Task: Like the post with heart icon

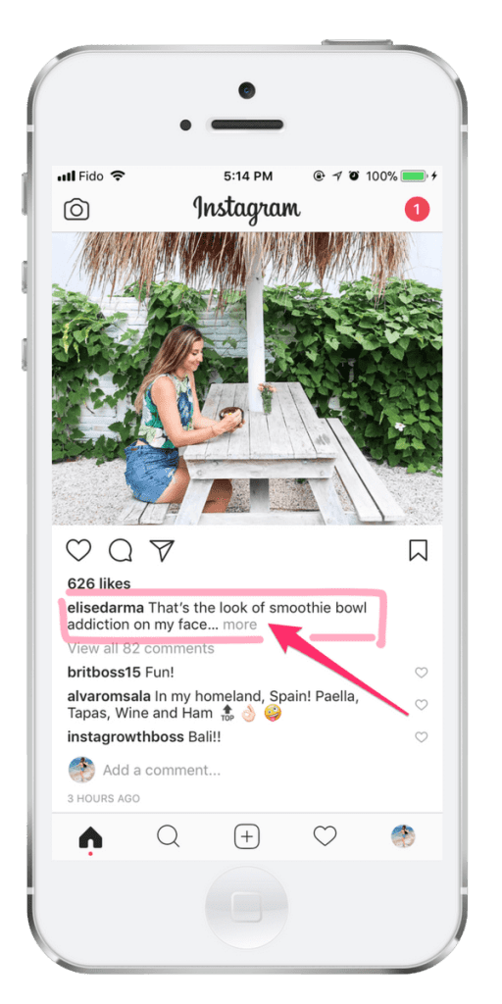Action: click(78, 551)
